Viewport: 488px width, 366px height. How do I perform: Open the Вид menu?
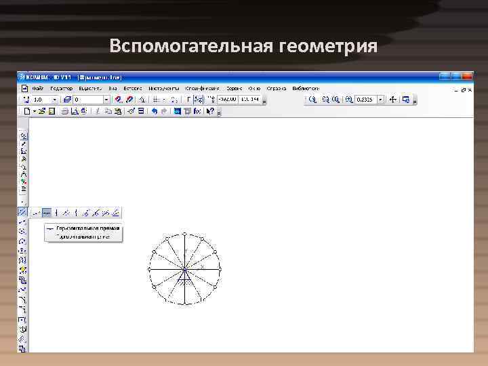tap(113, 89)
